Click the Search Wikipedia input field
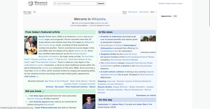 pyautogui.click(x=75, y=3)
